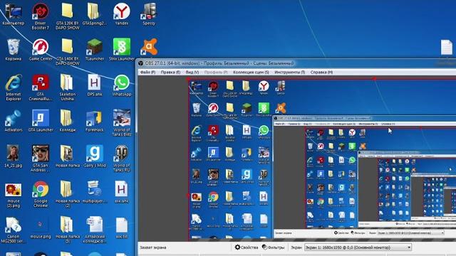Screen dimensions: 456x256
Task: Open Правка menu in OBS
Action: coord(170,72)
